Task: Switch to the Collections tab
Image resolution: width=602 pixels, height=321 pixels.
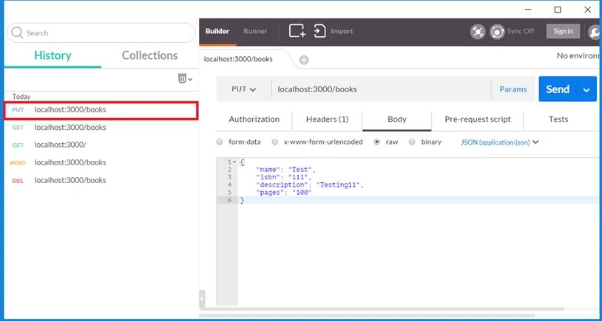Action: click(149, 55)
